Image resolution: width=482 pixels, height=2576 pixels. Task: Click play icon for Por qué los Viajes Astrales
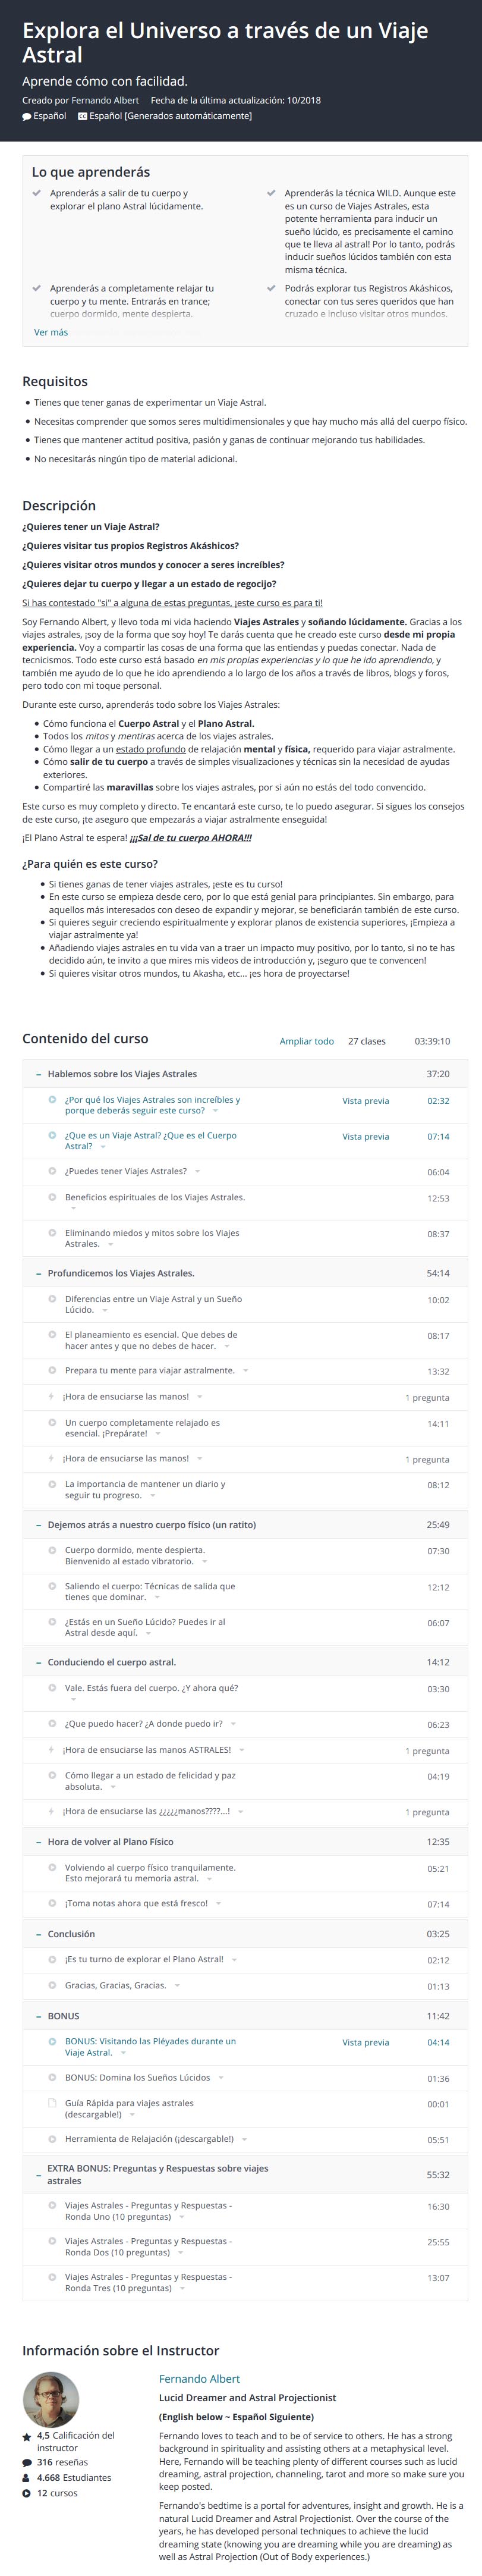[x=52, y=1099]
